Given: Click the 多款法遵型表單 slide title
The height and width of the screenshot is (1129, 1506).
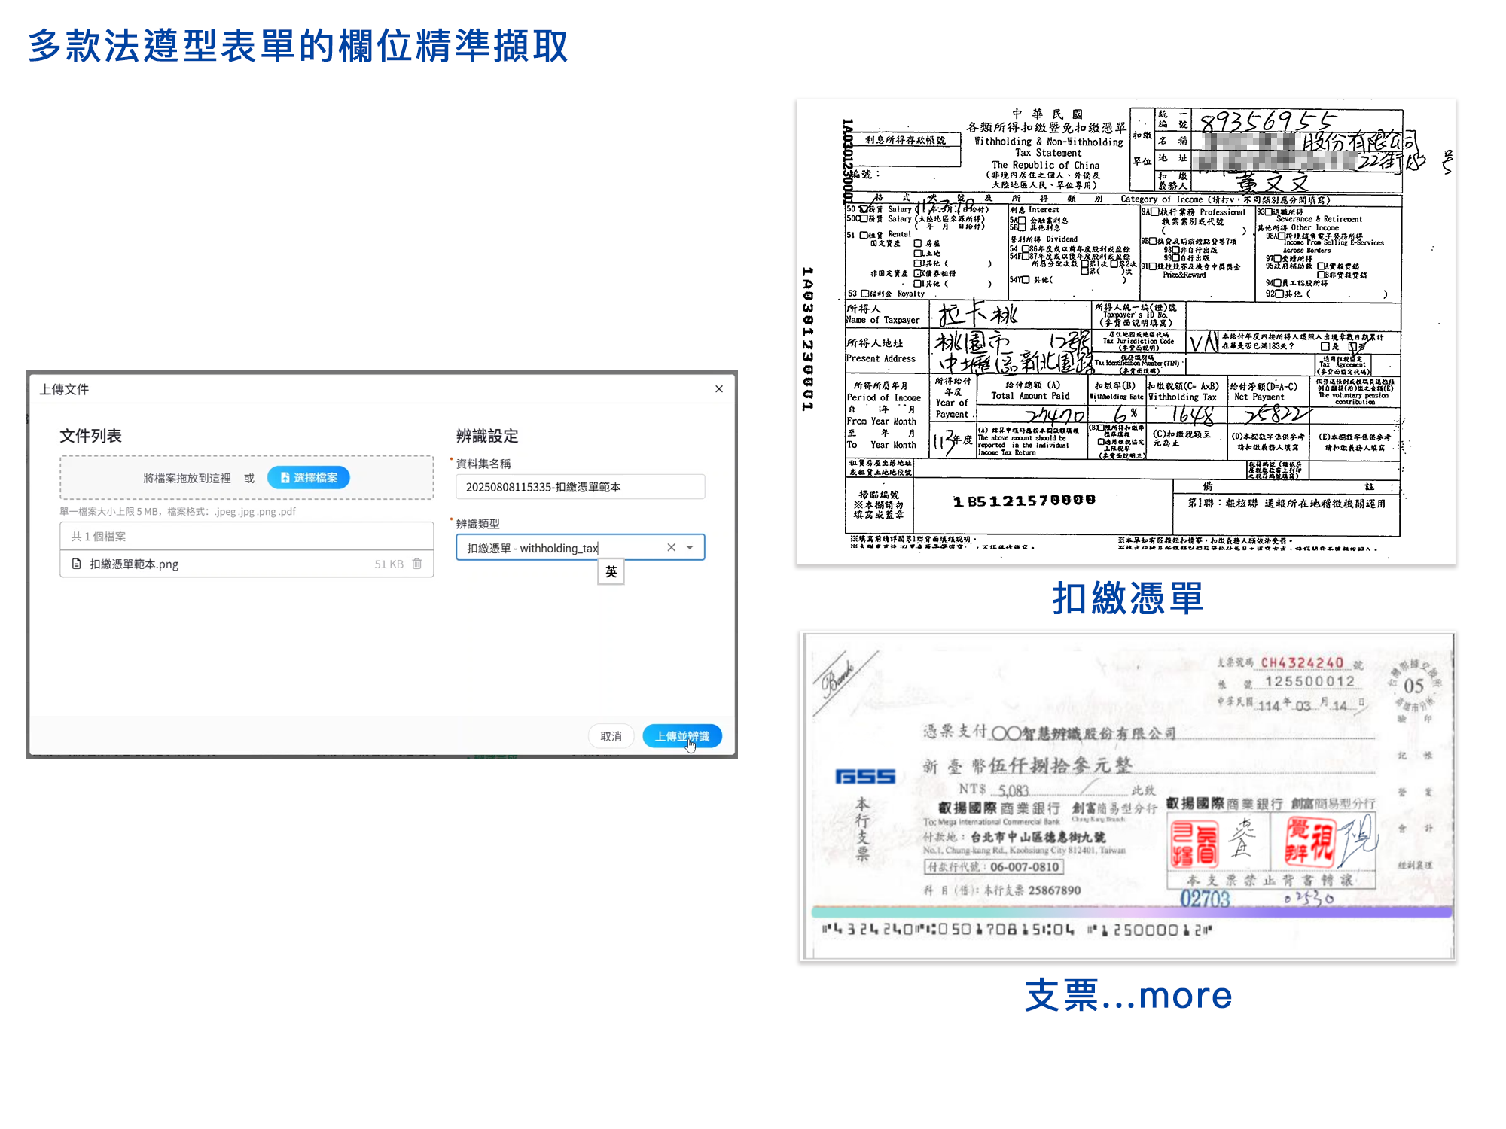Looking at the screenshot, I should coord(298,47).
